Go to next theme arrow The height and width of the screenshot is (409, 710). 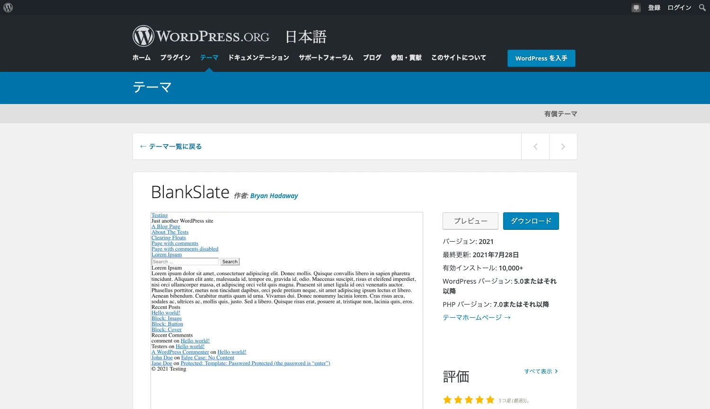563,147
